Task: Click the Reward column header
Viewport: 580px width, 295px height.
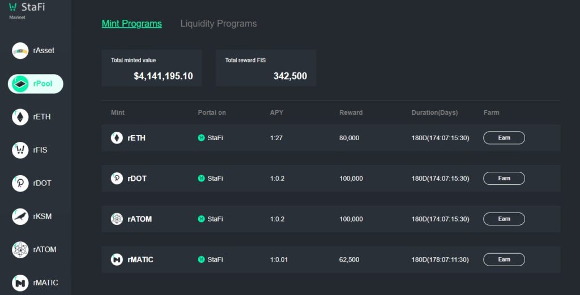Action: 351,112
